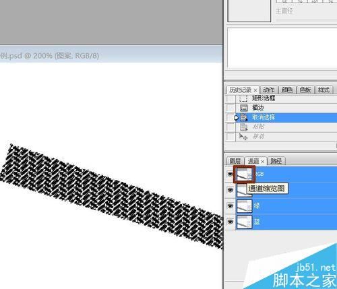Set history brush source for 粘贴
Viewport: 337px width, 289px height.
click(x=231, y=127)
